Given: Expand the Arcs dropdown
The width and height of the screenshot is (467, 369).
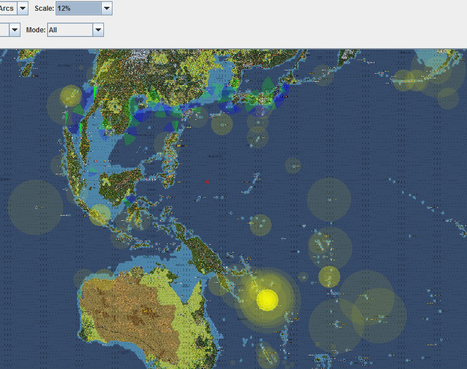Looking at the screenshot, I should 23,9.
